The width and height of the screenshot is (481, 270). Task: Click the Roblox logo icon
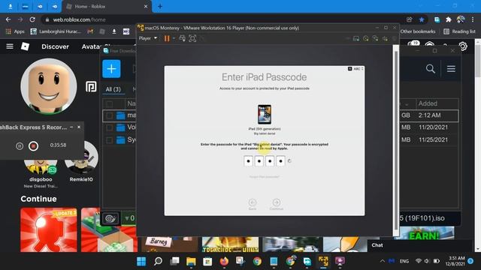pyautogui.click(x=25, y=46)
